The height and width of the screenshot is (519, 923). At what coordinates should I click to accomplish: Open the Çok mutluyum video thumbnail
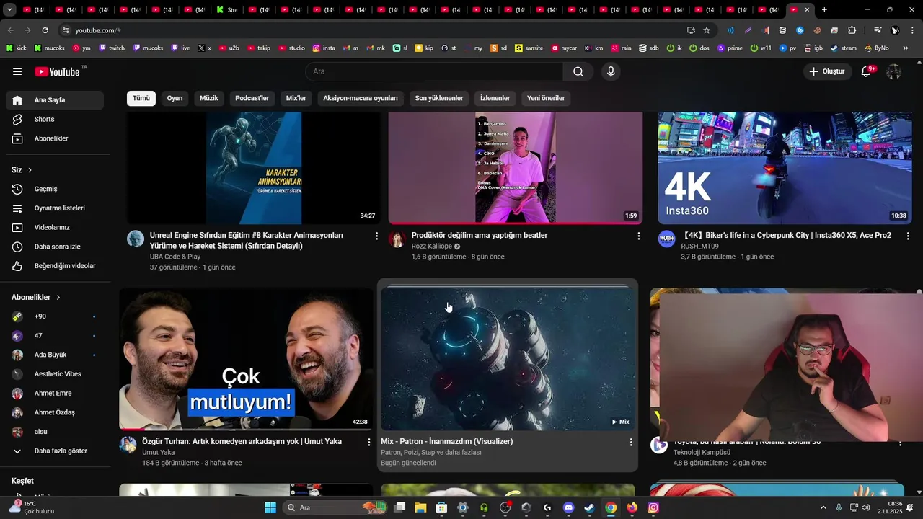coord(246,359)
